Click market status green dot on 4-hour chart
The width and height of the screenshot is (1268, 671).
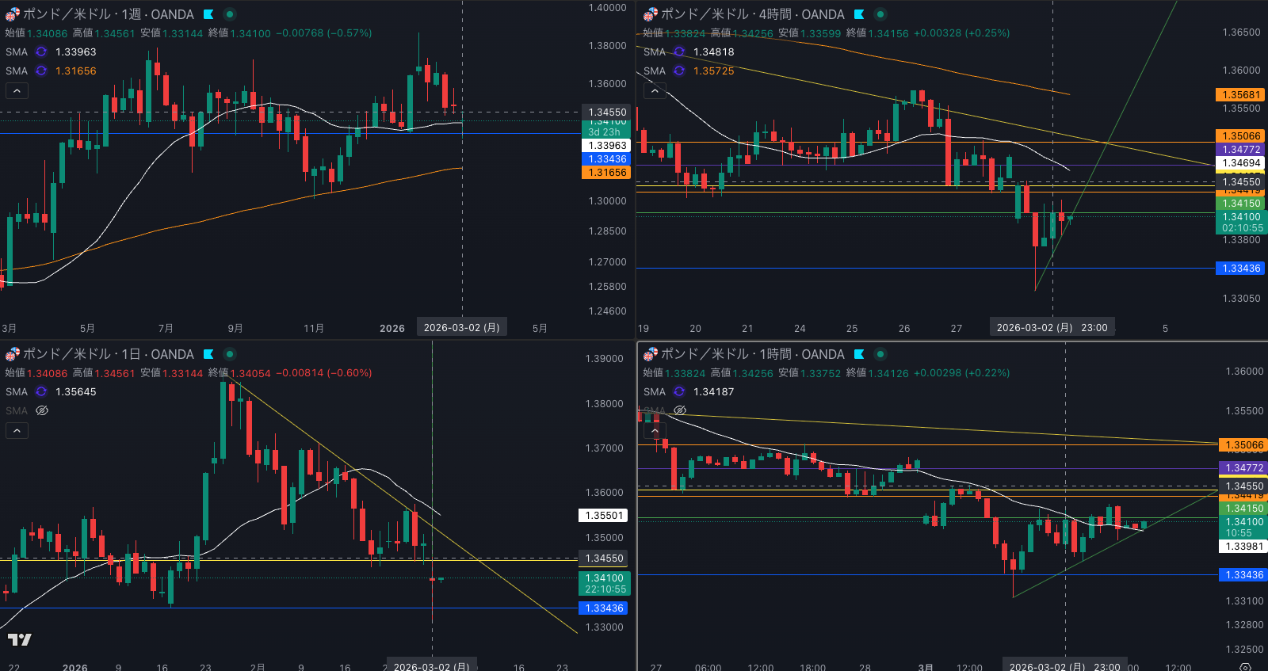pyautogui.click(x=880, y=14)
